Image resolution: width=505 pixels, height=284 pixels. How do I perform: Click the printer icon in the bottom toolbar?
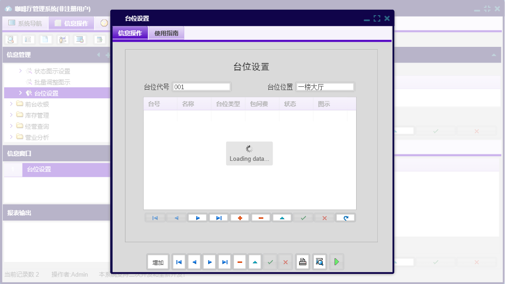point(302,261)
